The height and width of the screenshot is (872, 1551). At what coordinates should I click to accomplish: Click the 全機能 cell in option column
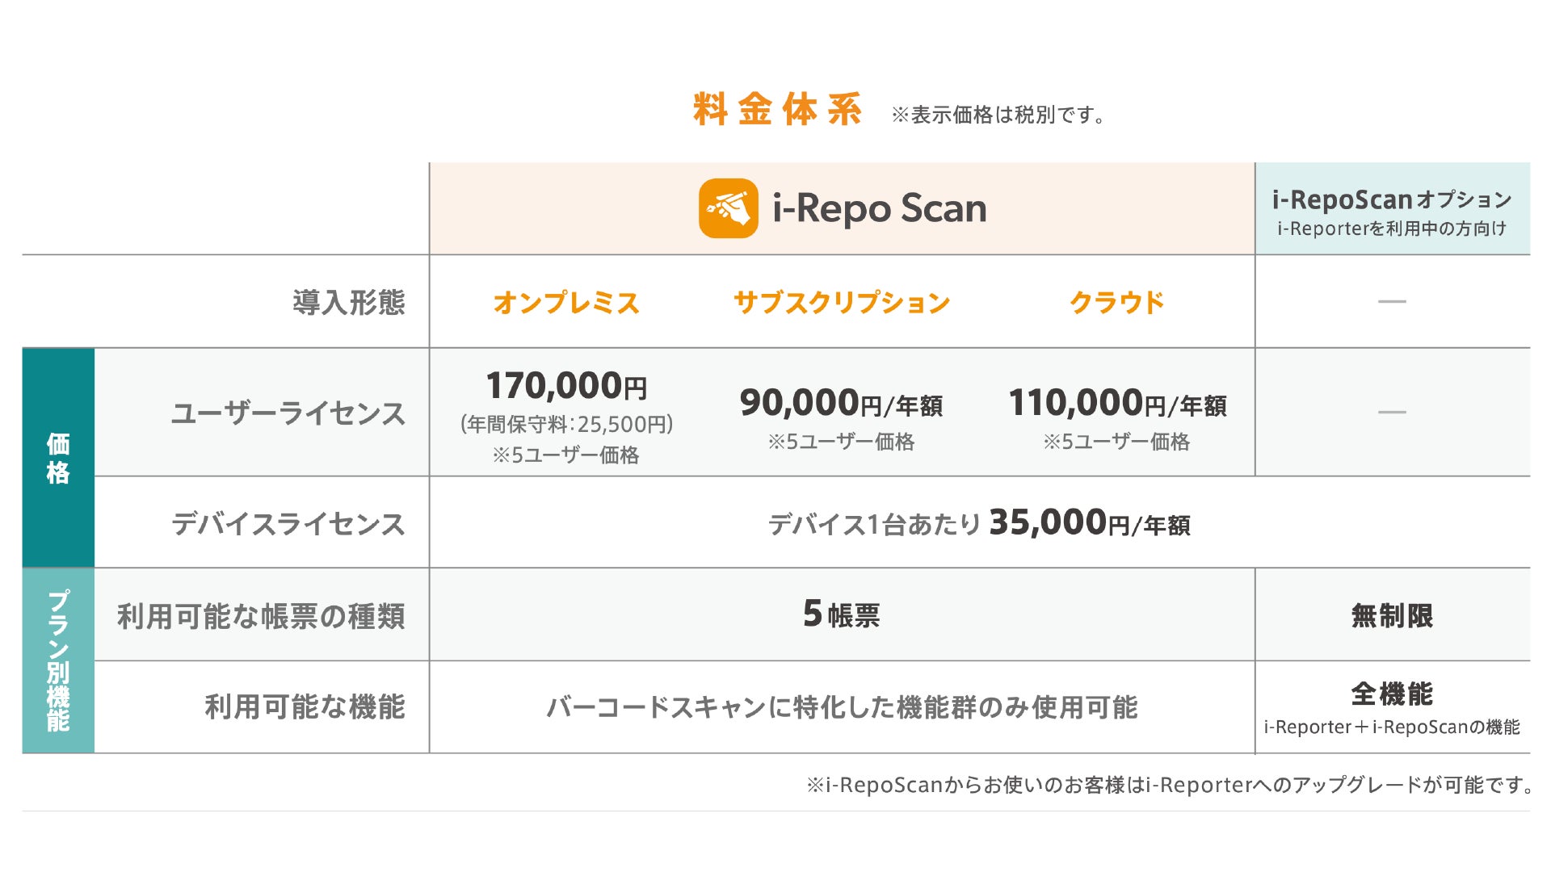tap(1392, 694)
